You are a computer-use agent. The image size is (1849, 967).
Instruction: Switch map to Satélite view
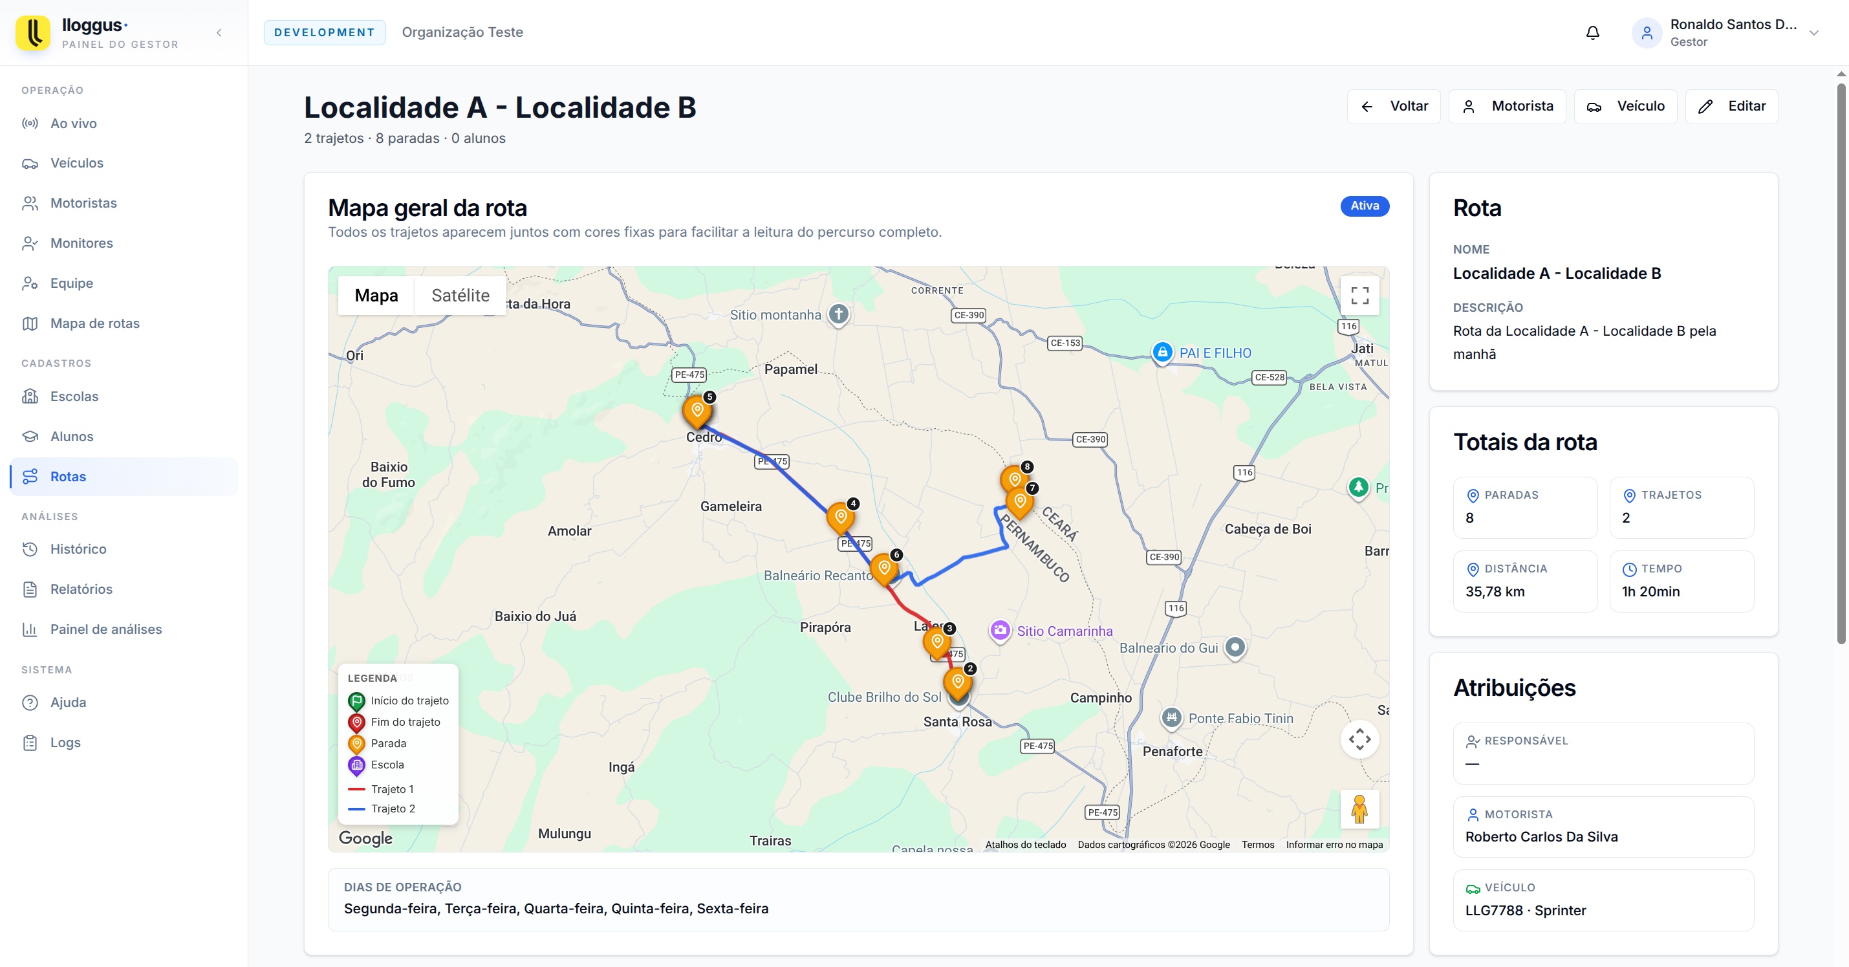[460, 295]
